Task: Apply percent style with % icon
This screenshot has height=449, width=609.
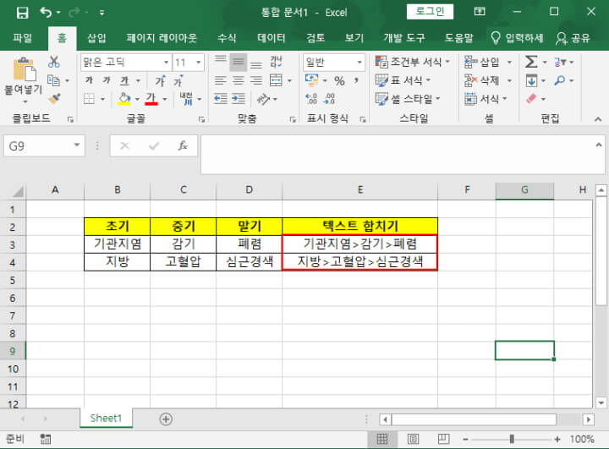Action: (x=339, y=81)
